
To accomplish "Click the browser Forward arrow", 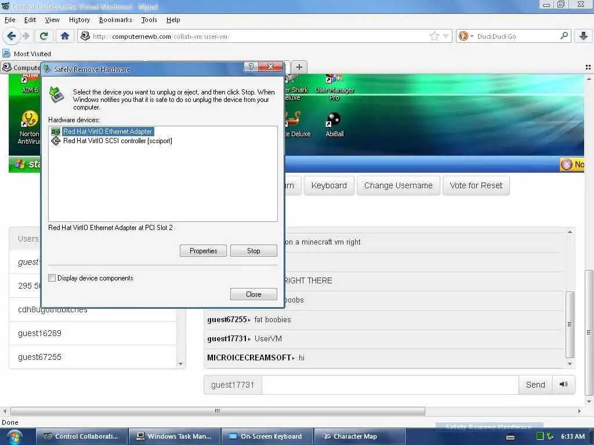I will coord(26,36).
